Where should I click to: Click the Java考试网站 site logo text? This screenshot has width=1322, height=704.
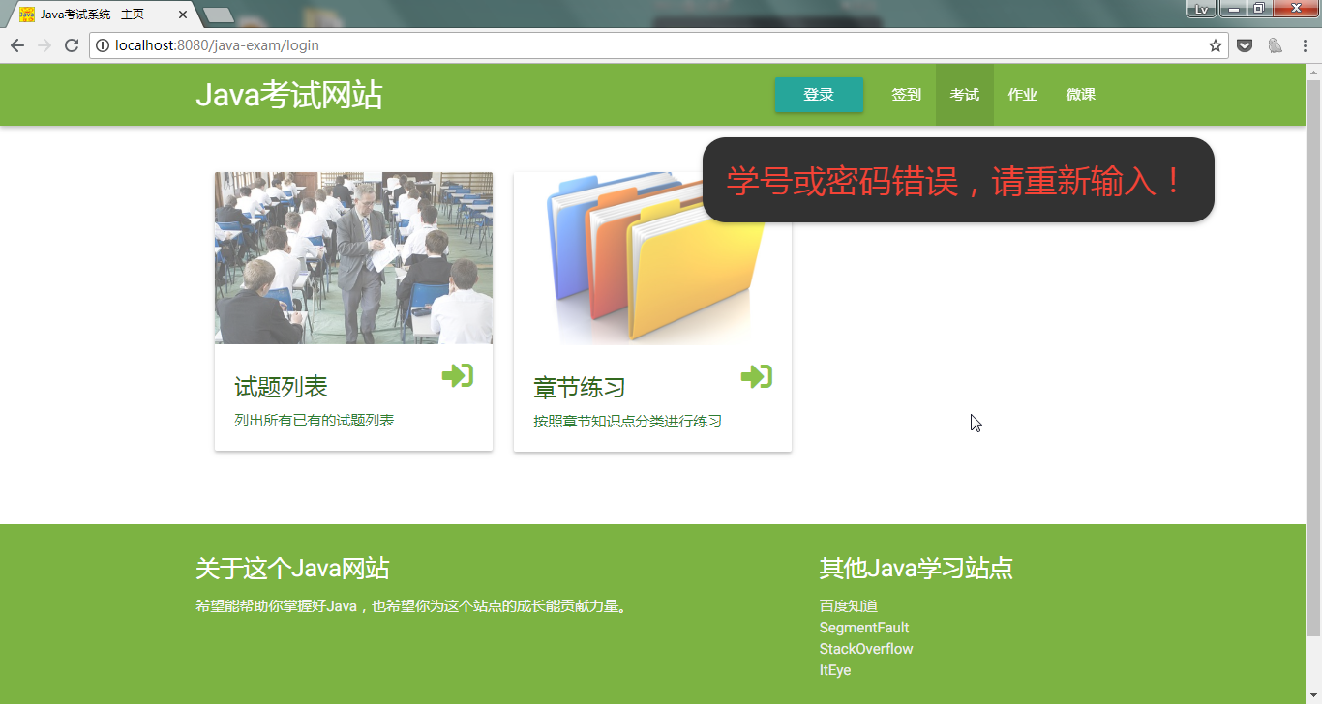coord(289,95)
